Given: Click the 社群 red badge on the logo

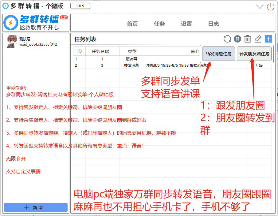Looking at the screenshot, I should click(x=64, y=17).
